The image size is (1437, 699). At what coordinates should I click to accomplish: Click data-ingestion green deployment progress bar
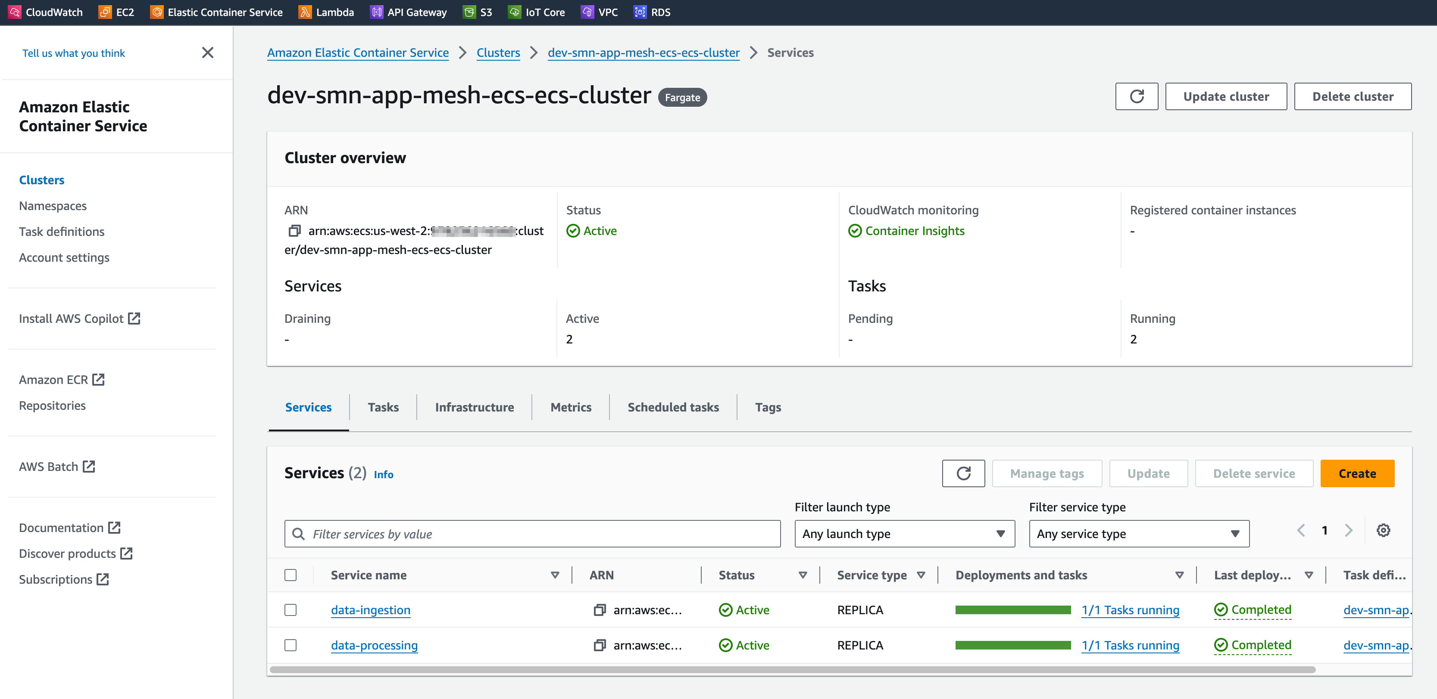[x=1013, y=610]
